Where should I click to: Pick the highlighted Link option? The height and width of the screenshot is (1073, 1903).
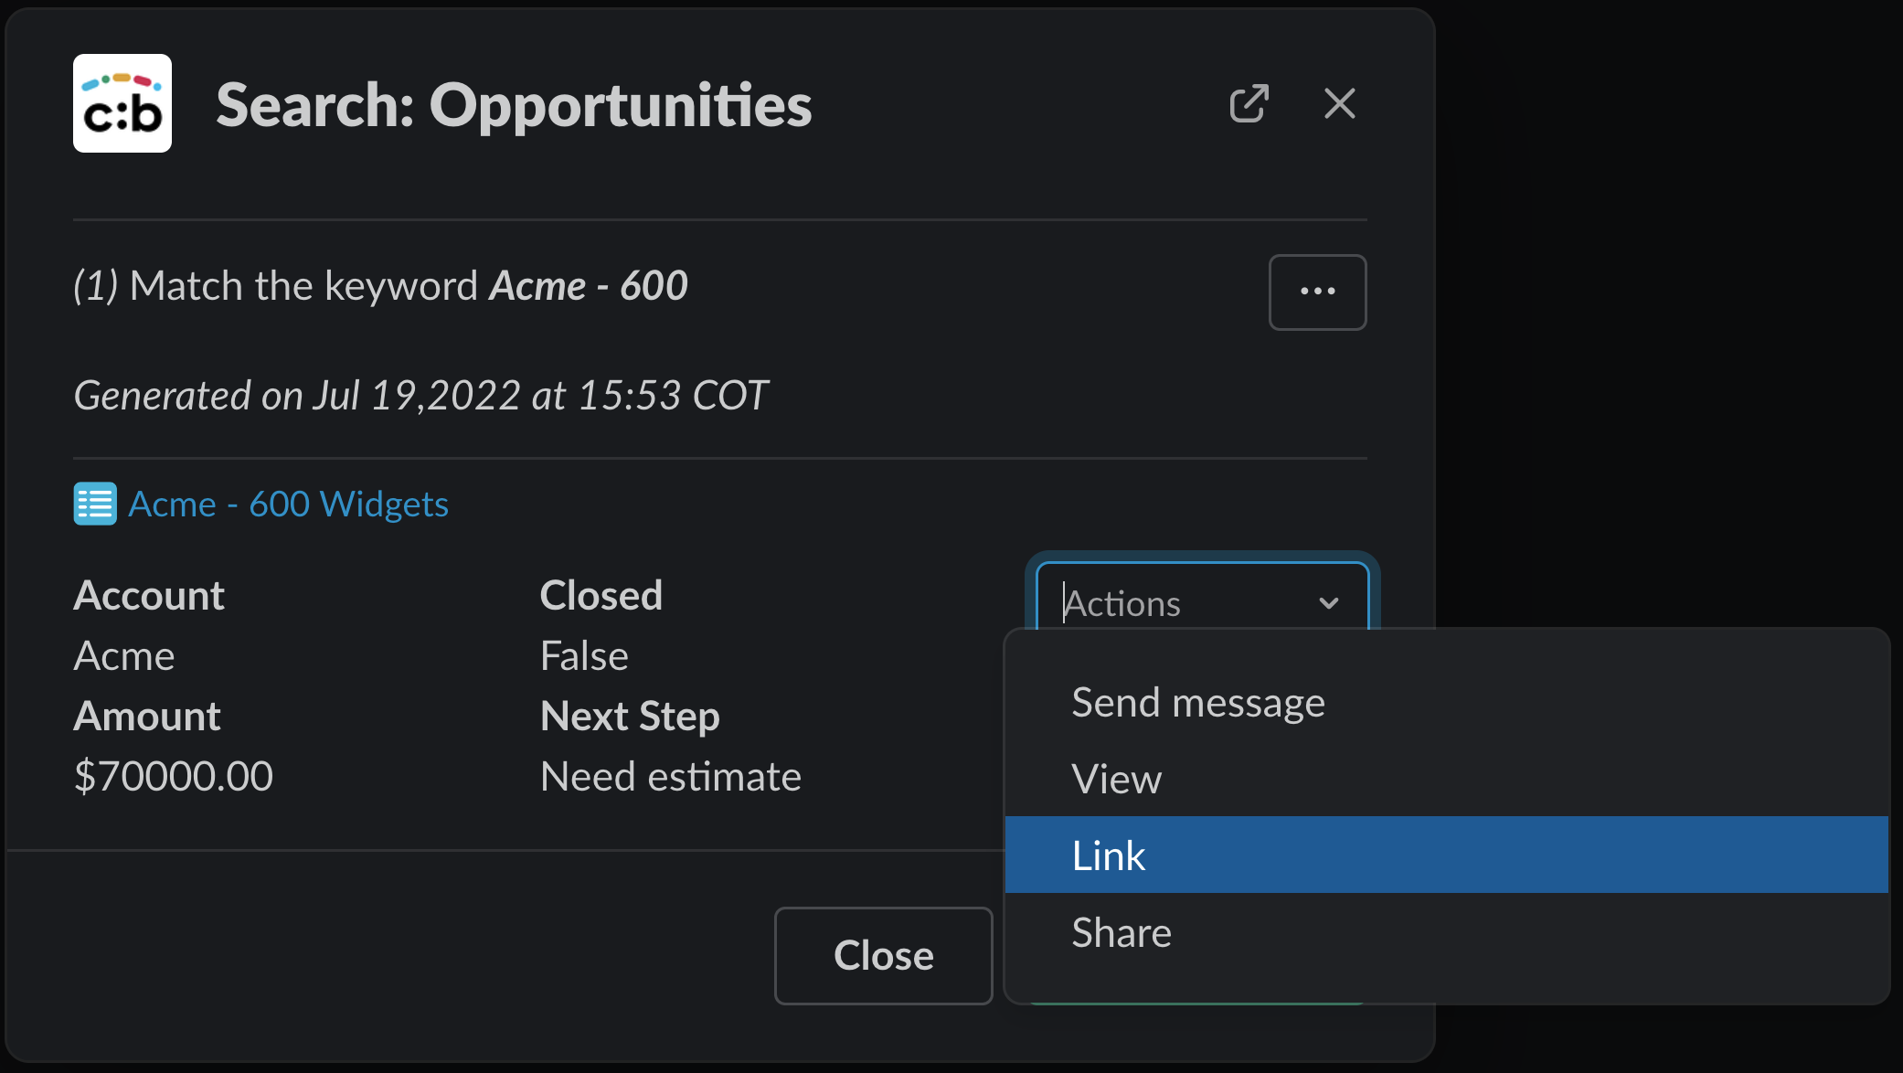1108,855
